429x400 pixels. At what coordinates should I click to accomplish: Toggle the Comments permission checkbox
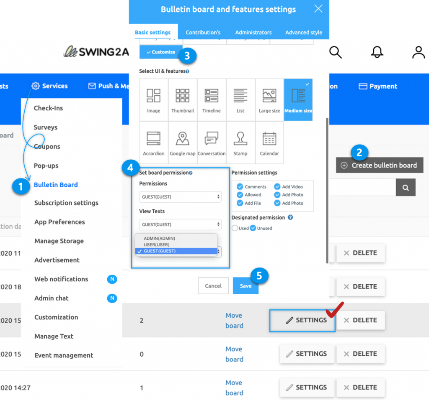point(240,187)
